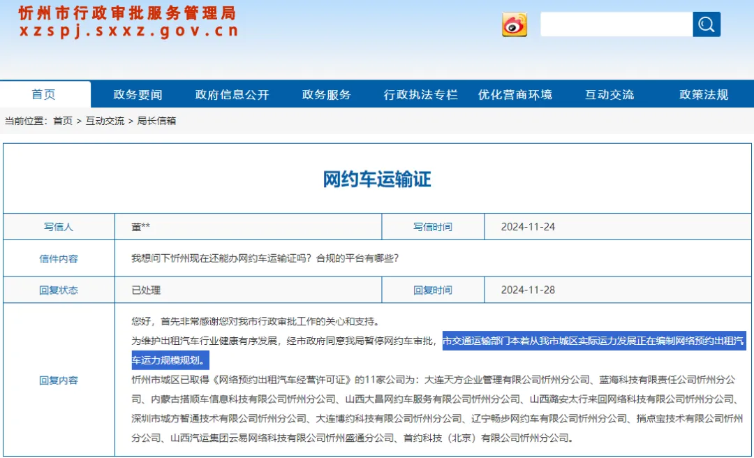Select the highlighted blue reply text
This screenshot has width=754, height=458.
[x=593, y=342]
